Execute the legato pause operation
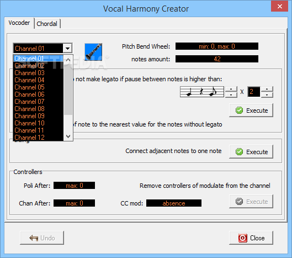The image size is (292, 258). pyautogui.click(x=251, y=110)
